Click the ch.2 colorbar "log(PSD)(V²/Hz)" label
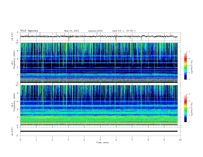203x157 pixels. 192,109
